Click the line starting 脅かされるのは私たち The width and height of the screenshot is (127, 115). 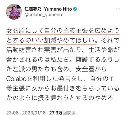pyautogui.click(x=63, y=60)
